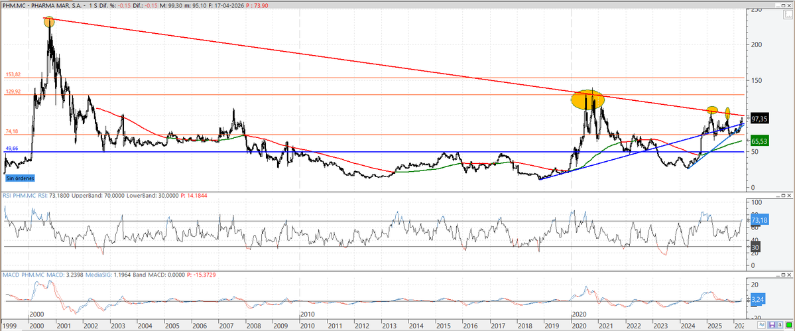This screenshot has height=331, width=795.
Task: Maximize the RSI indicator panel
Action: 784,195
